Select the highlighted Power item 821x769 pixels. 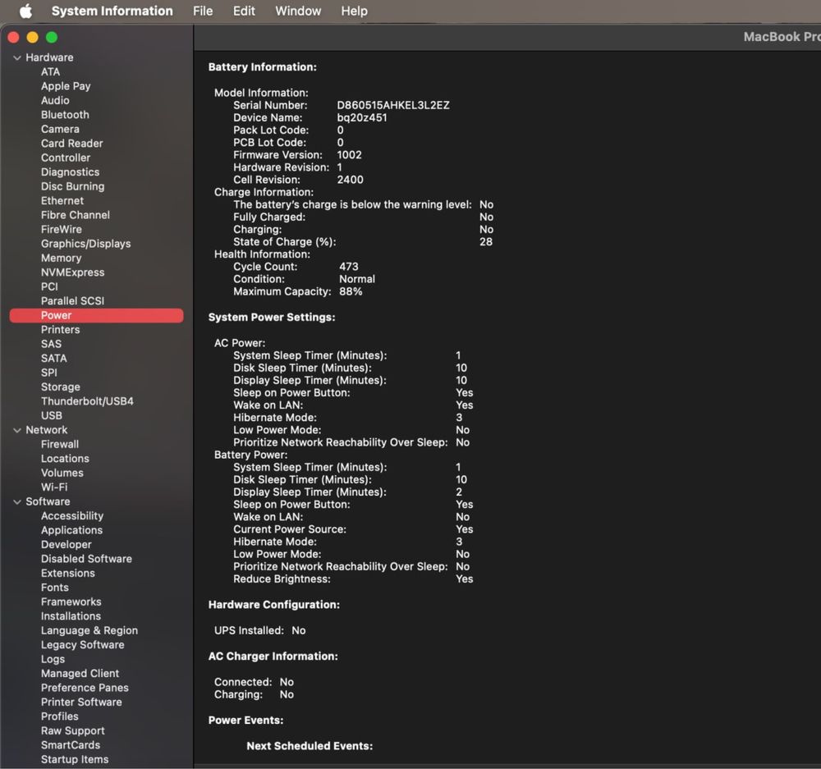click(96, 315)
